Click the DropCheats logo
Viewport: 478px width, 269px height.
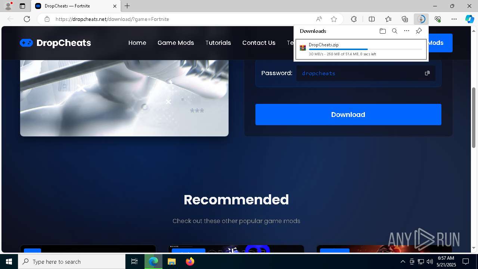point(55,43)
